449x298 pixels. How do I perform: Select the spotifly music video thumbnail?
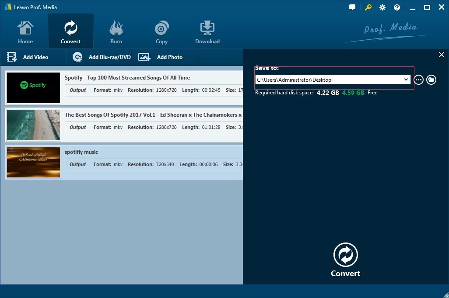(x=34, y=162)
